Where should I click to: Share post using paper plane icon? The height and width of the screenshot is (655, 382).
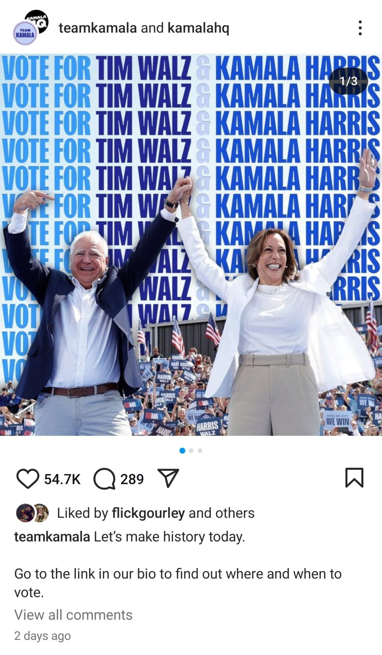[x=166, y=478]
